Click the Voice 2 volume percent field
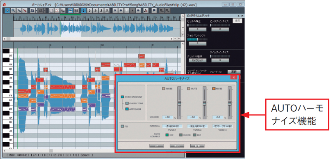The image size is (330, 159). 193,118
